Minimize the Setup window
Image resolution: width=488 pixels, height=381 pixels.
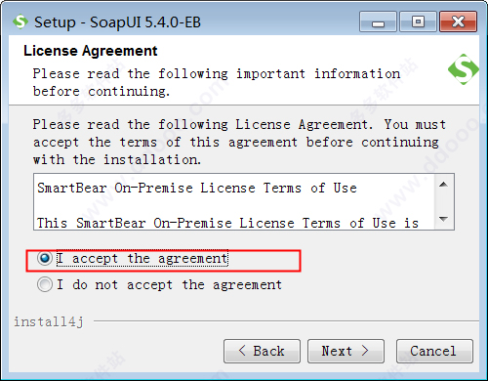(378, 21)
